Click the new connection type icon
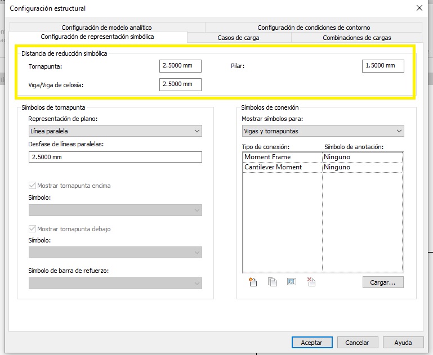433x355 pixels. pos(253,282)
